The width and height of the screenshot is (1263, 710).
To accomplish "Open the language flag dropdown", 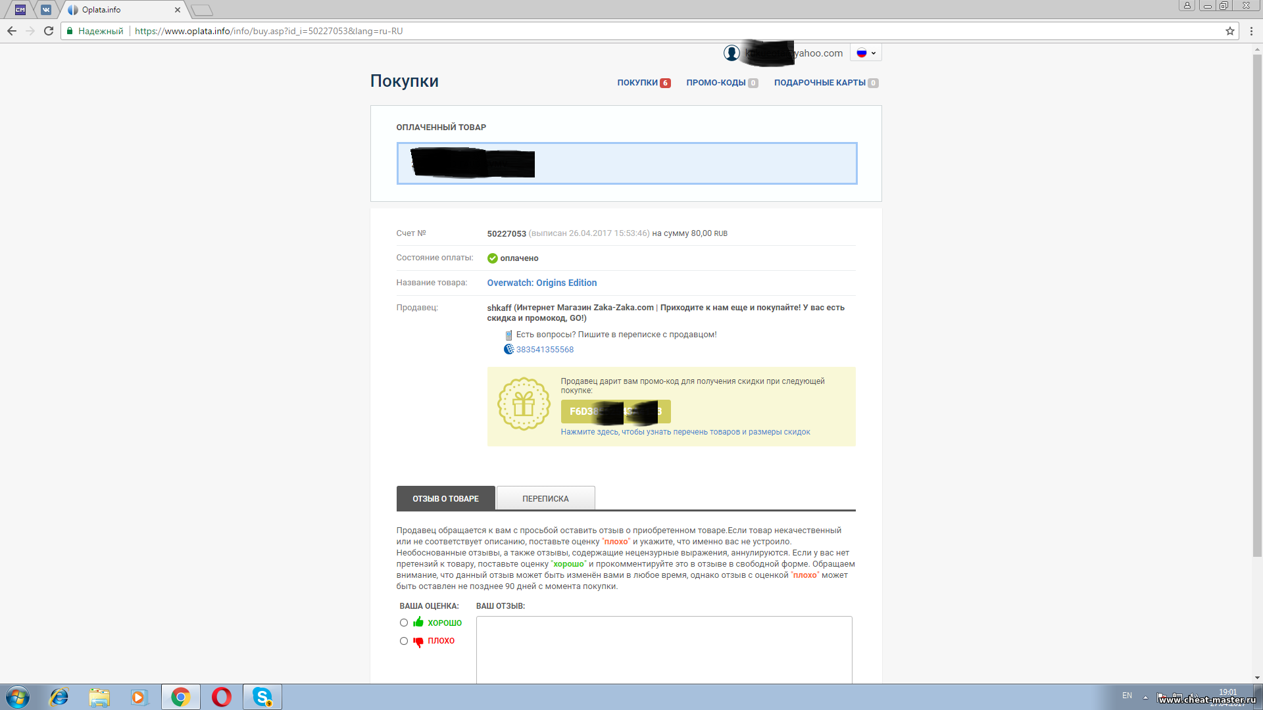I will tap(866, 53).
